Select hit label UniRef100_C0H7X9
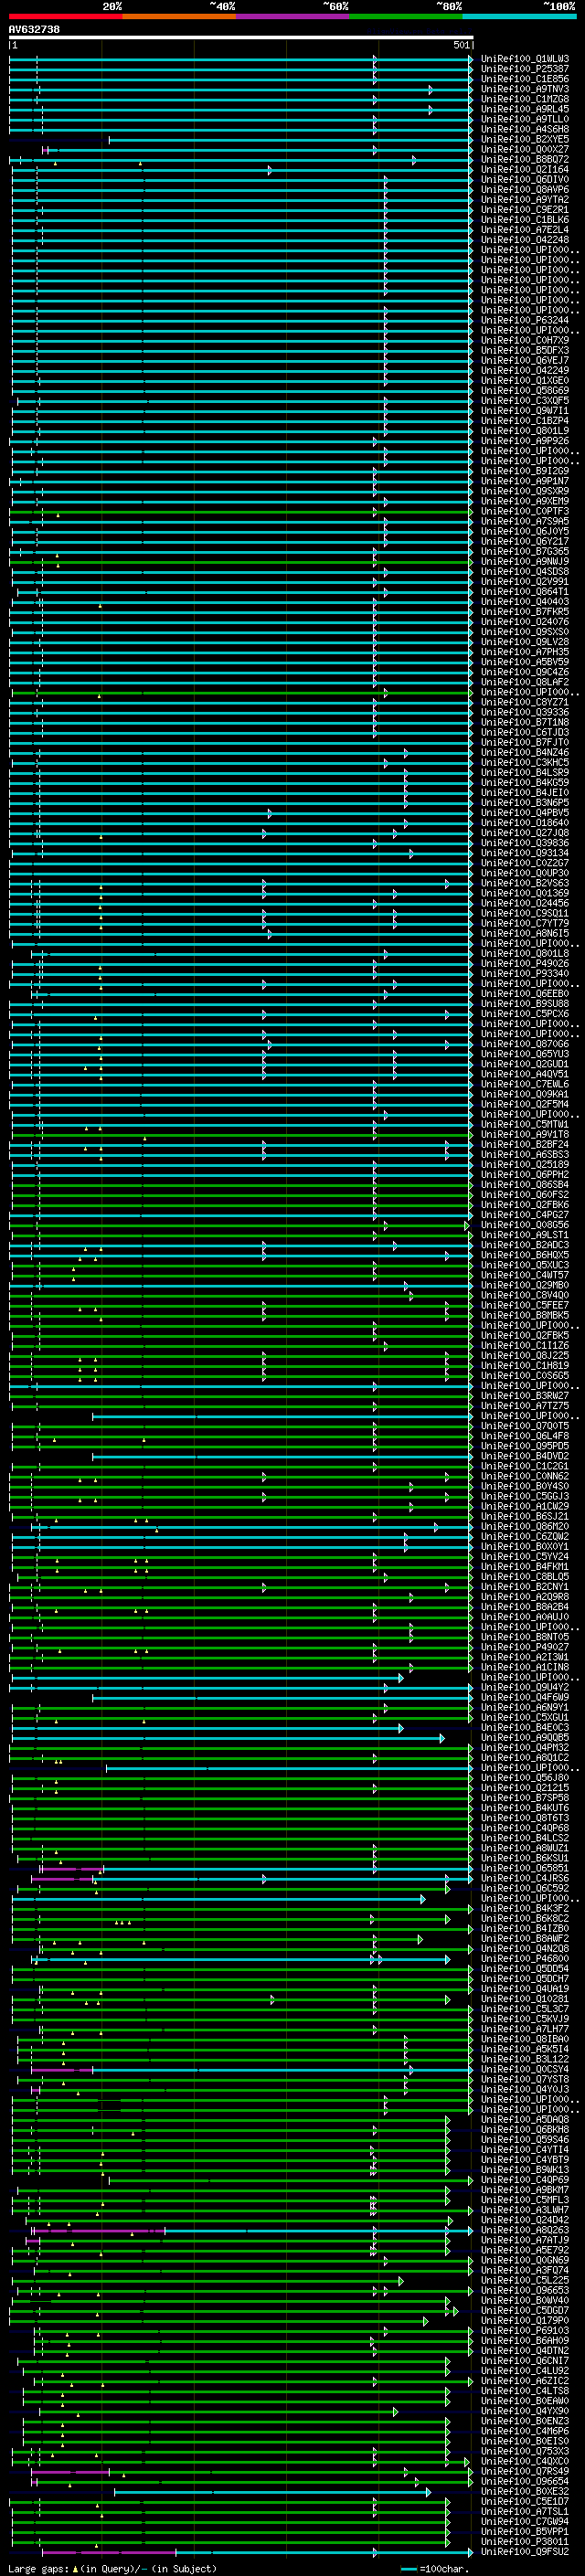The image size is (585, 2576). point(525,340)
